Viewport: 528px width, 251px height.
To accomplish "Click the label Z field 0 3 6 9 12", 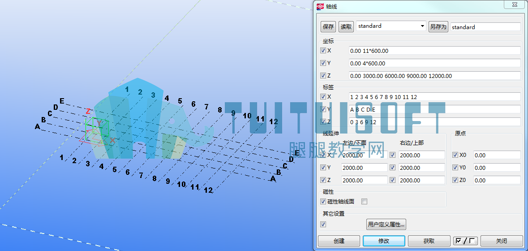I will 435,121.
